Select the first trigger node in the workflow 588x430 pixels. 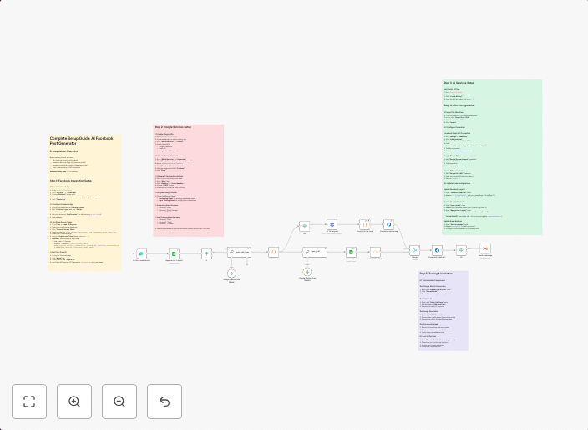141,253
